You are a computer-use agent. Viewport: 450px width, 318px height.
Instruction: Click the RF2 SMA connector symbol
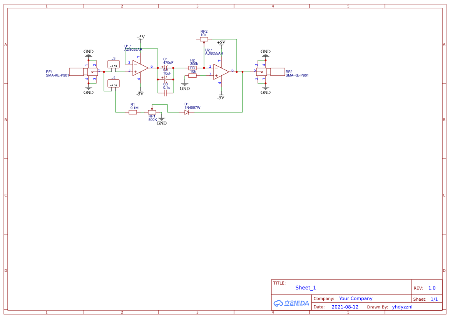click(271, 72)
